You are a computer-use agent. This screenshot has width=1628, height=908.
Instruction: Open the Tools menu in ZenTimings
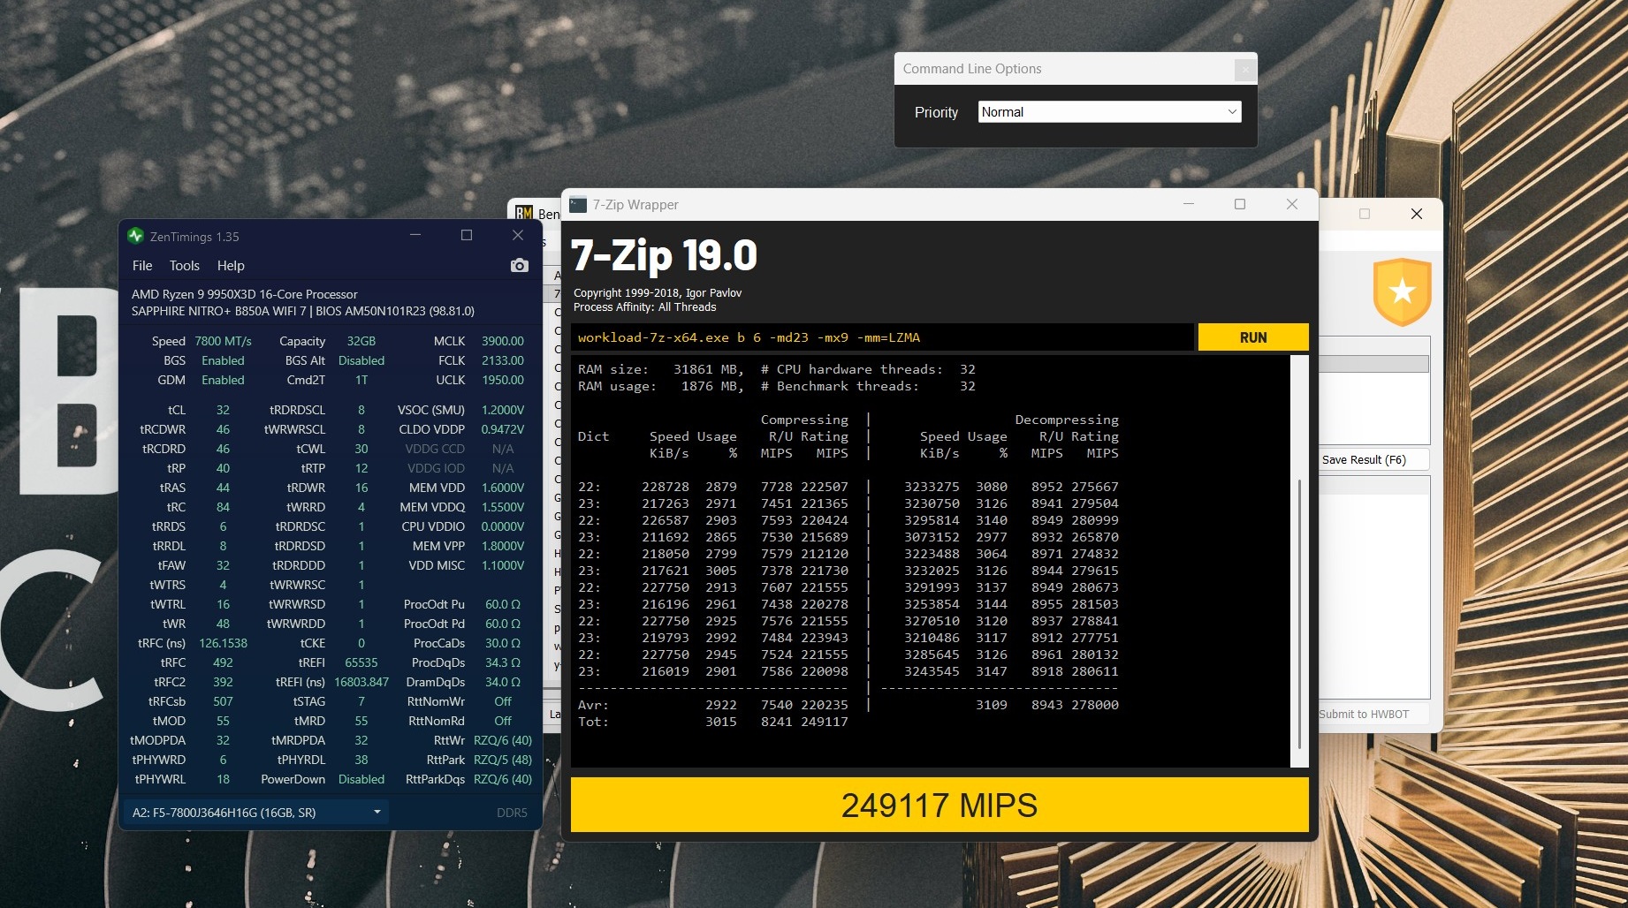pyautogui.click(x=184, y=266)
